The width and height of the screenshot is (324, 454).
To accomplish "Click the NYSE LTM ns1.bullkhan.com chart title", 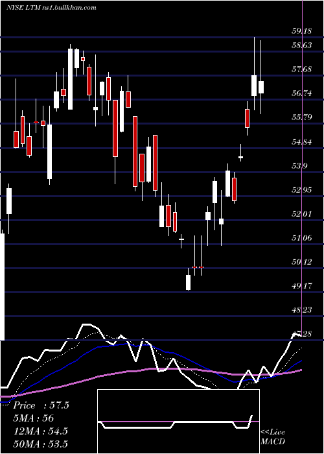I will click(x=51, y=8).
